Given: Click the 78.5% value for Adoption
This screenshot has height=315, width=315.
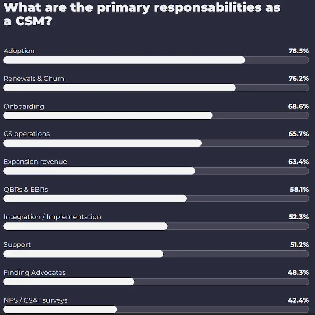Looking at the screenshot, I should click(x=298, y=51).
